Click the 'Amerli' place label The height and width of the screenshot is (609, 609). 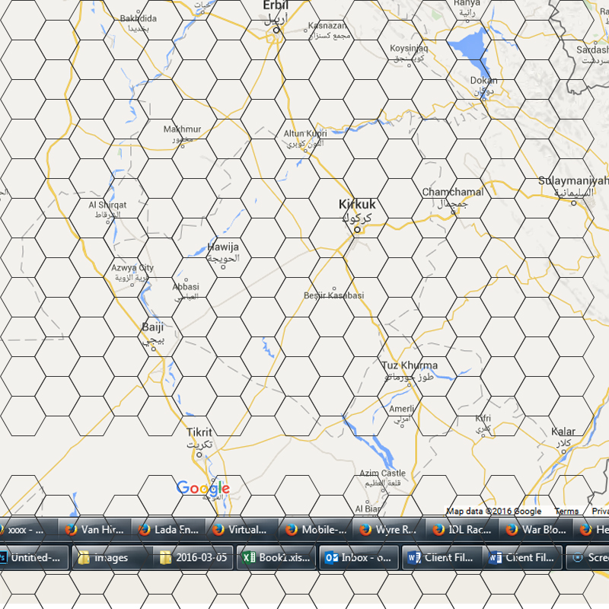(x=402, y=409)
